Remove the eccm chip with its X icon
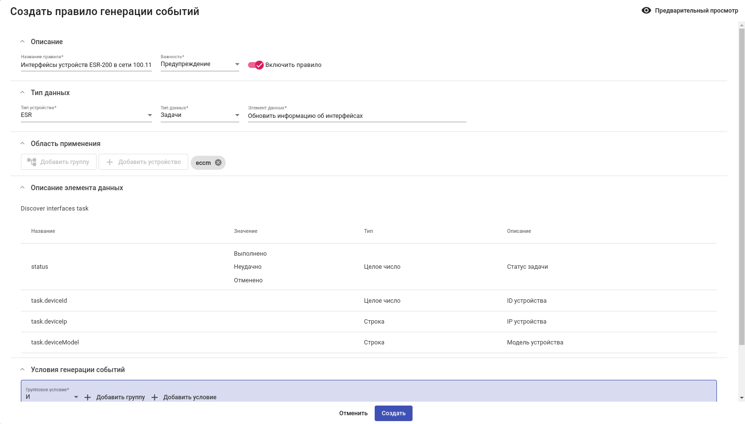Viewport: 745px width, 424px height. tap(218, 163)
